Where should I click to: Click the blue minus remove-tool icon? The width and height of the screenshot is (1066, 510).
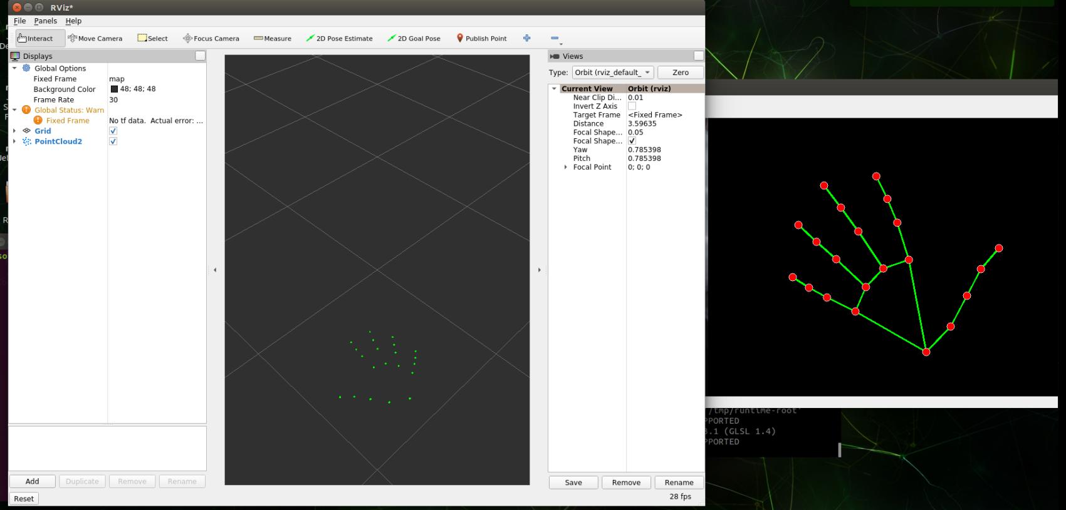pos(555,38)
